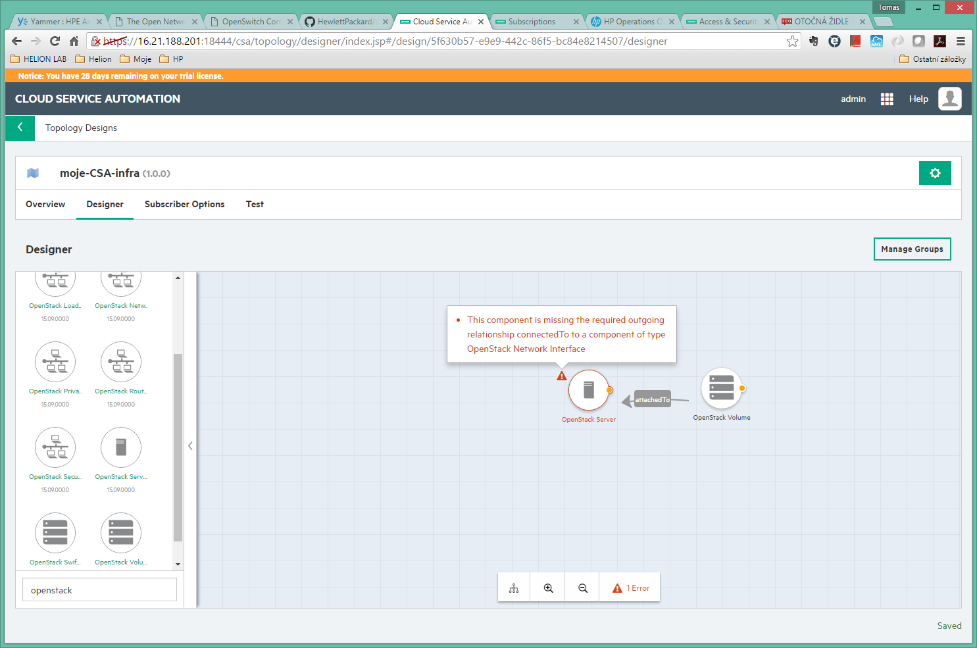Select the OpenStack Network palette component
This screenshot has height=648, width=977.
[x=121, y=283]
